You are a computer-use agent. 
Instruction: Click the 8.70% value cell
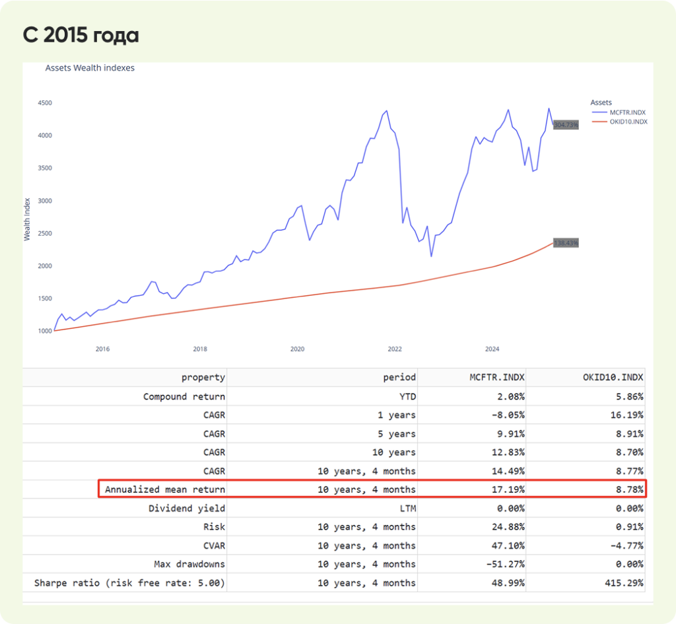pos(629,452)
